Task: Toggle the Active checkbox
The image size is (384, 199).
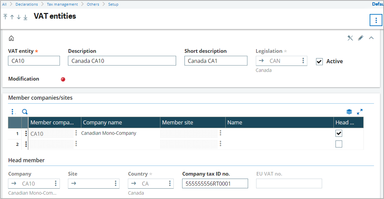Action: [x=319, y=61]
